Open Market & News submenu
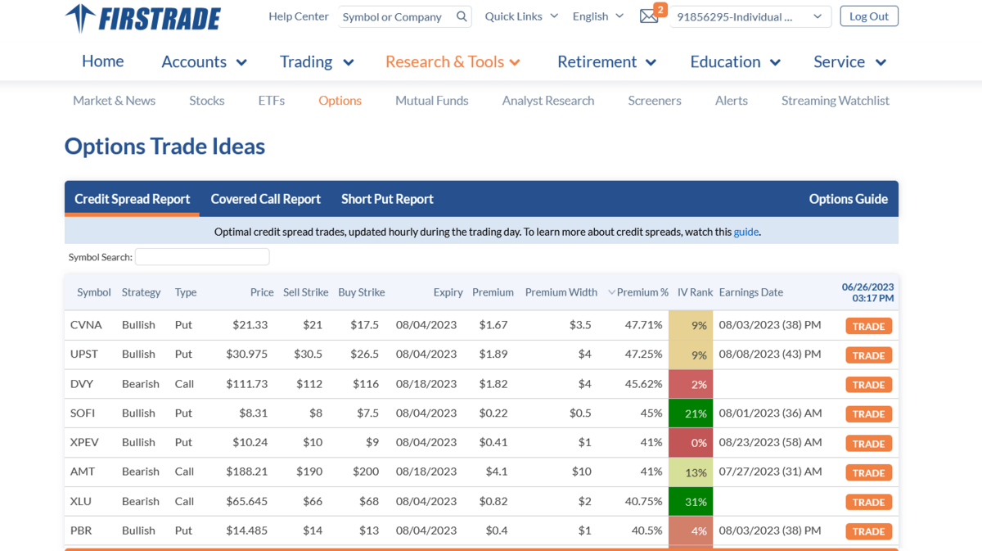 click(114, 101)
